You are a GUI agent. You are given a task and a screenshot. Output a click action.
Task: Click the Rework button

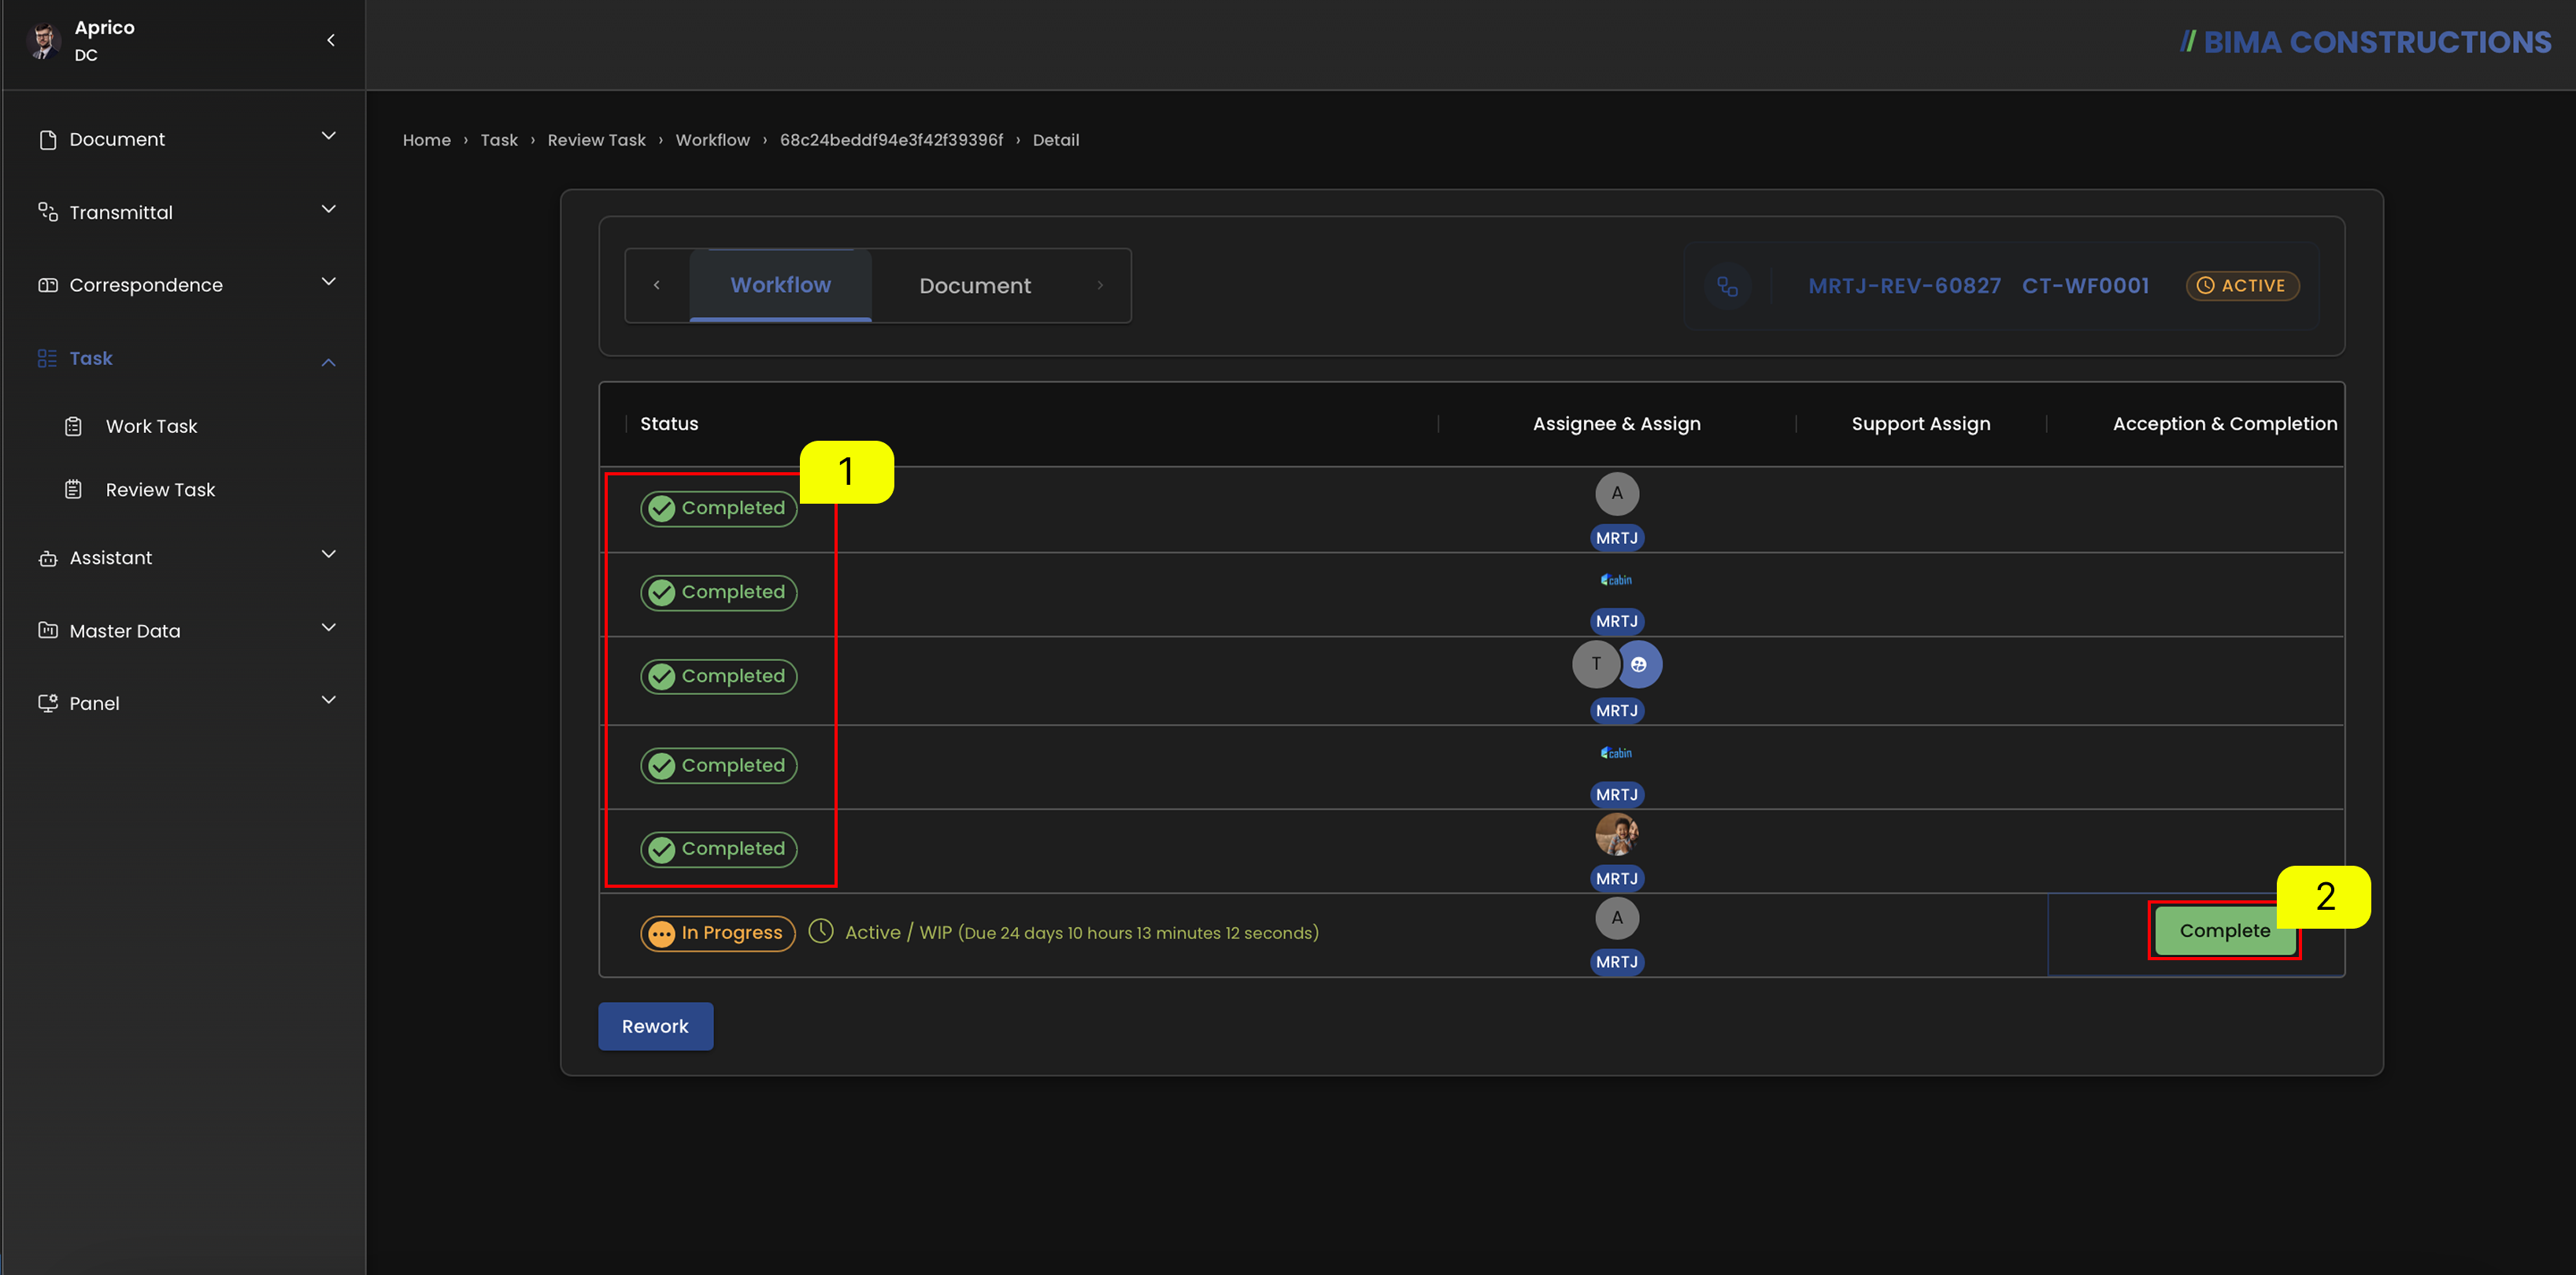tap(655, 1026)
